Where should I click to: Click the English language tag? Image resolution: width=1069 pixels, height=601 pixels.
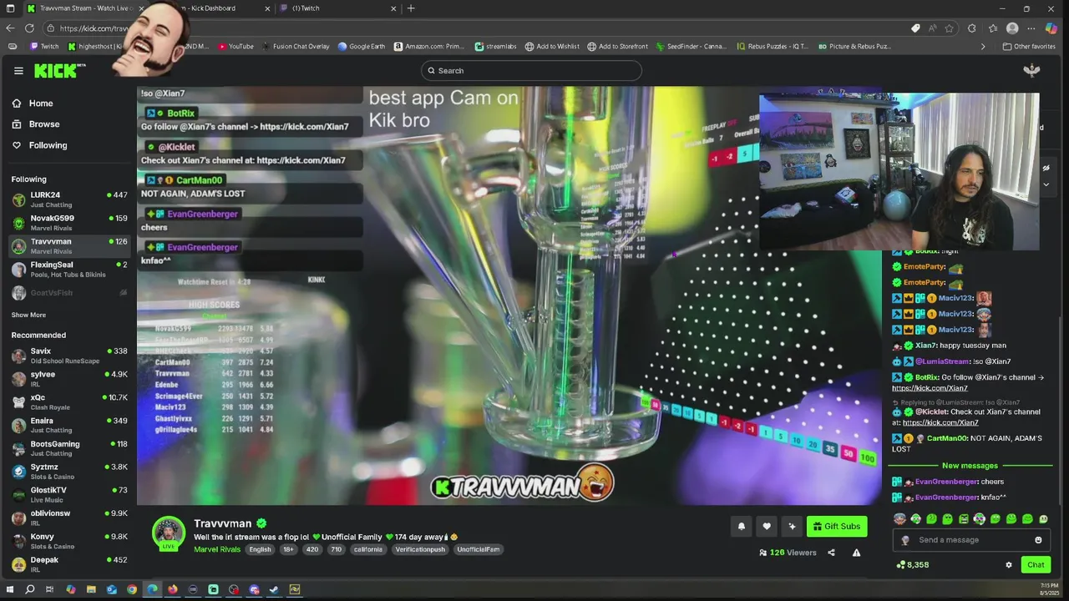point(260,549)
